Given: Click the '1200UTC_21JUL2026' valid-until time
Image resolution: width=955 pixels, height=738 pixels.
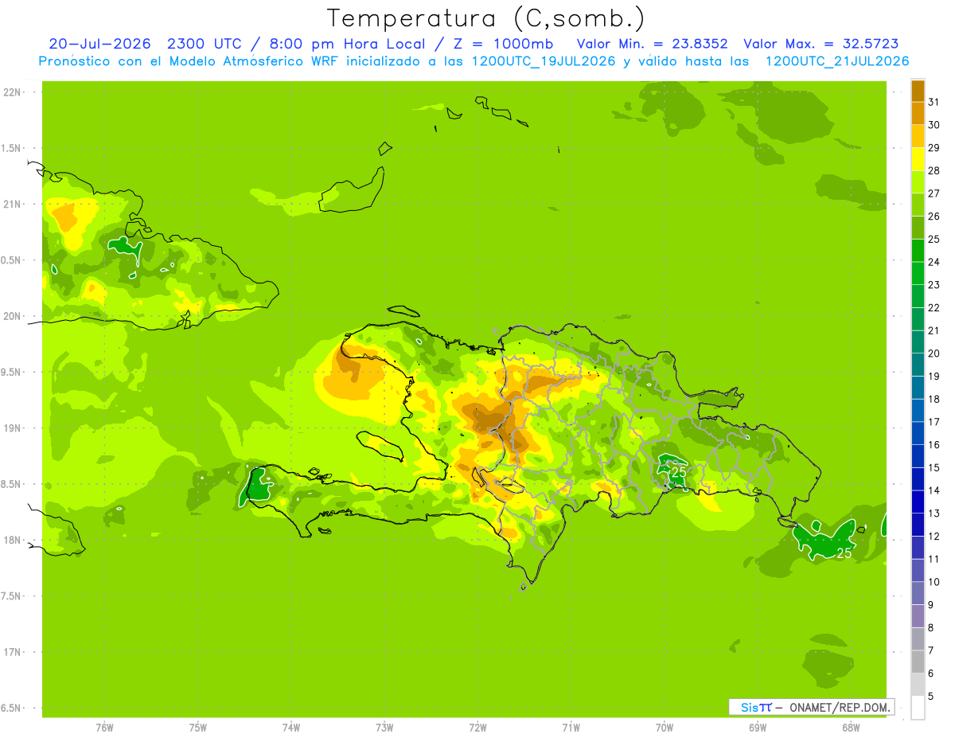Looking at the screenshot, I should click(x=837, y=61).
